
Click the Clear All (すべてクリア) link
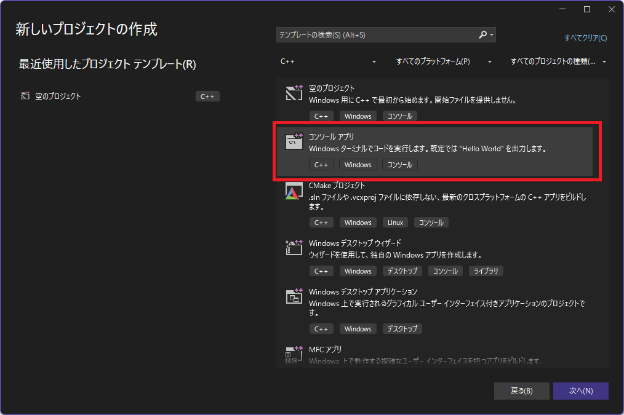(x=585, y=38)
